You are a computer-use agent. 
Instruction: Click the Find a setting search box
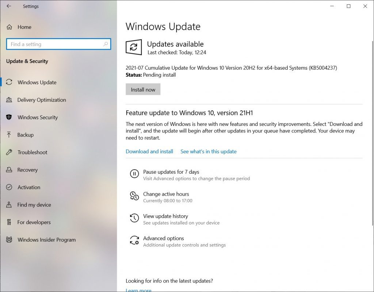[x=58, y=44]
